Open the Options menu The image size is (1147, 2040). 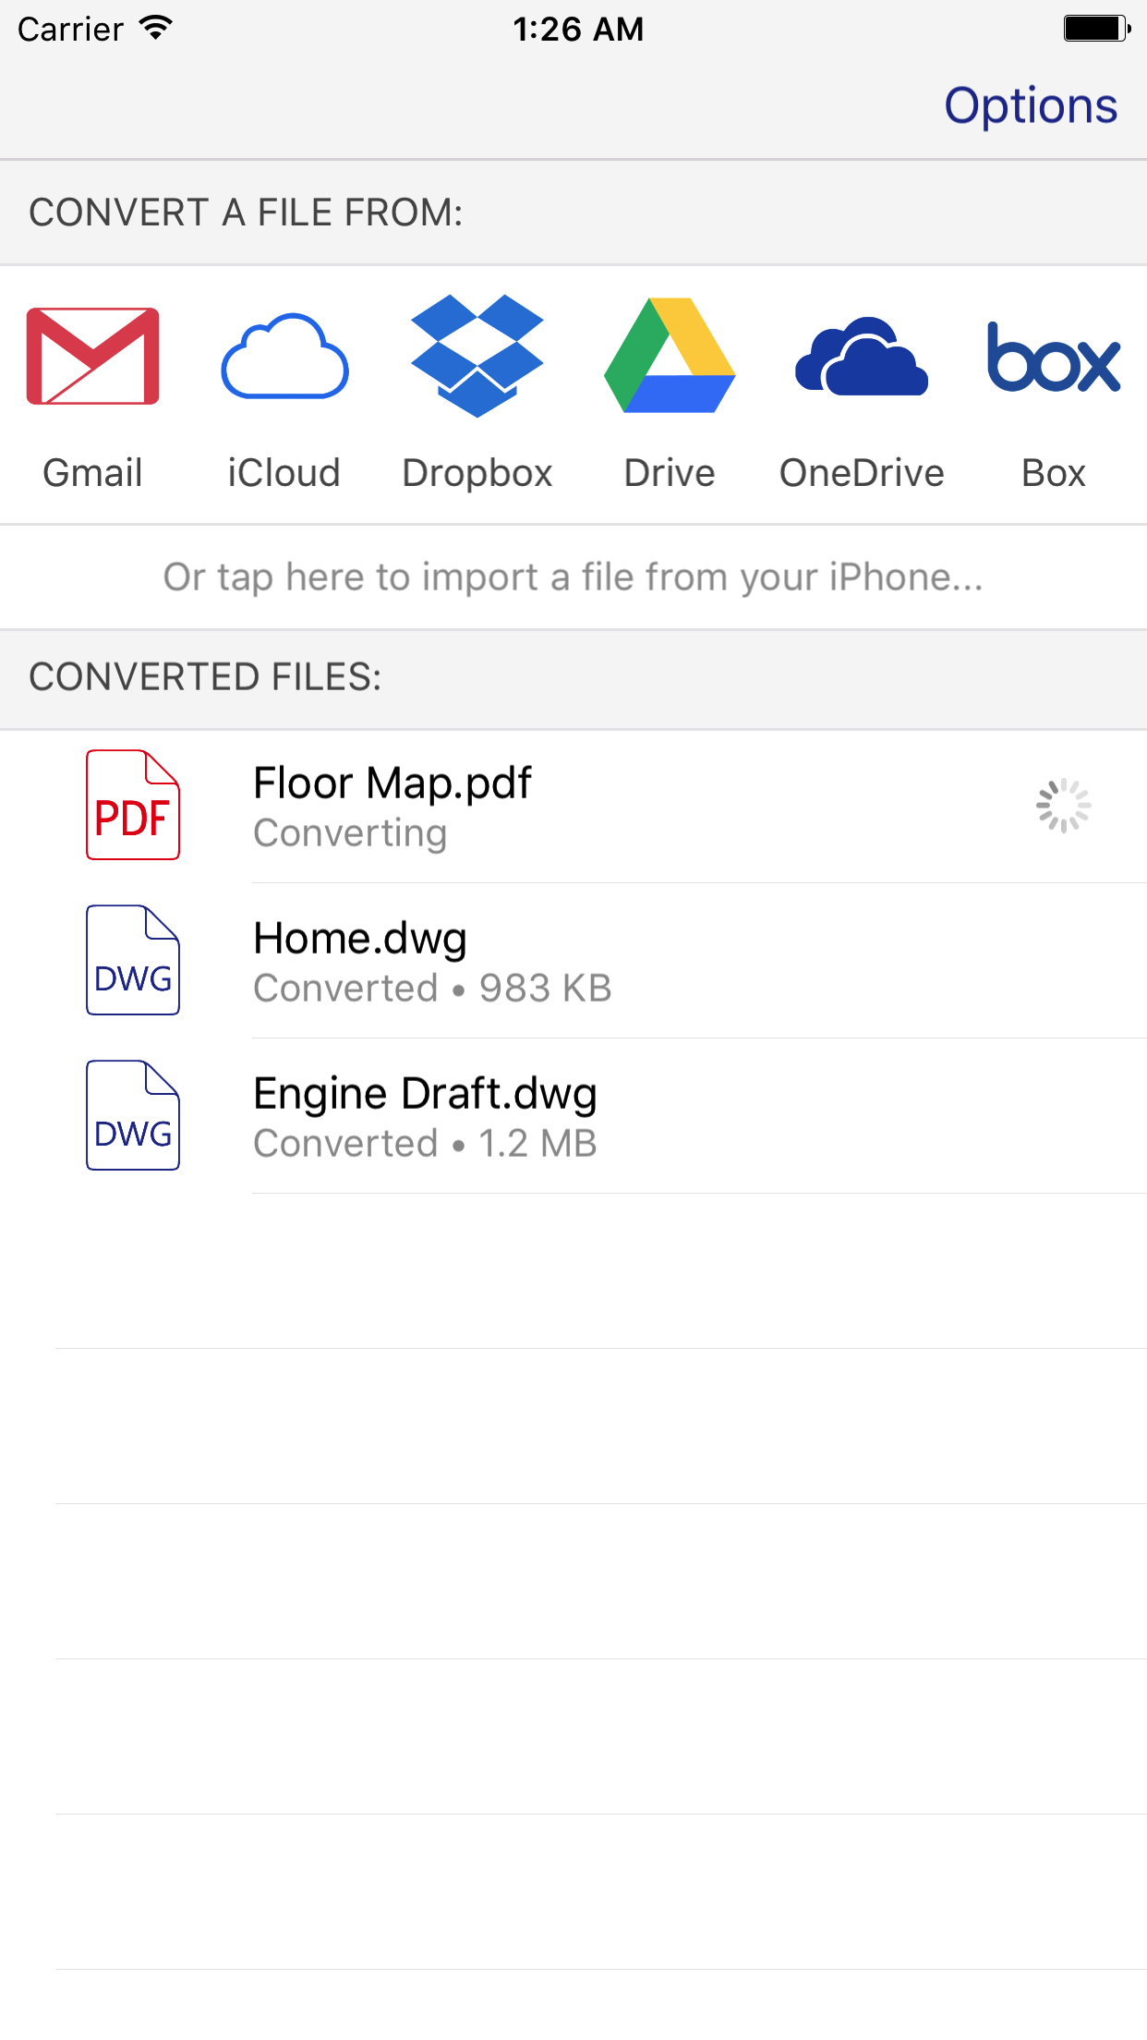(x=1031, y=105)
